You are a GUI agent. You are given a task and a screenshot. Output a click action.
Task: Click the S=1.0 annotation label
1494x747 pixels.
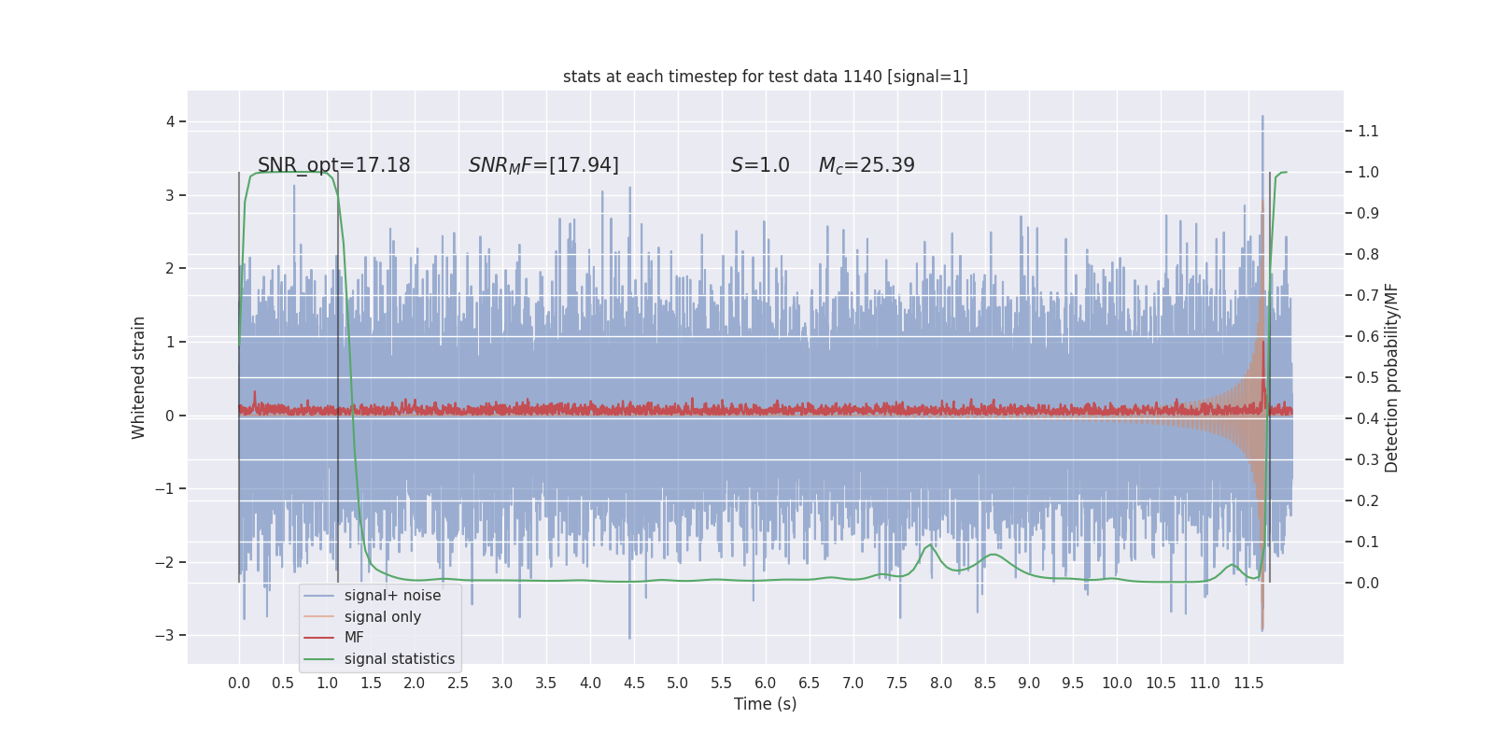point(760,165)
